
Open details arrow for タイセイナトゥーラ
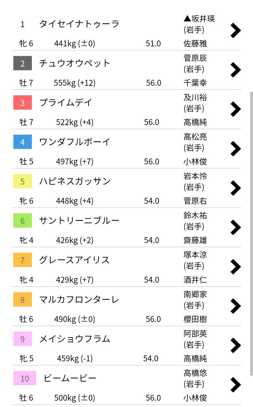click(x=235, y=31)
